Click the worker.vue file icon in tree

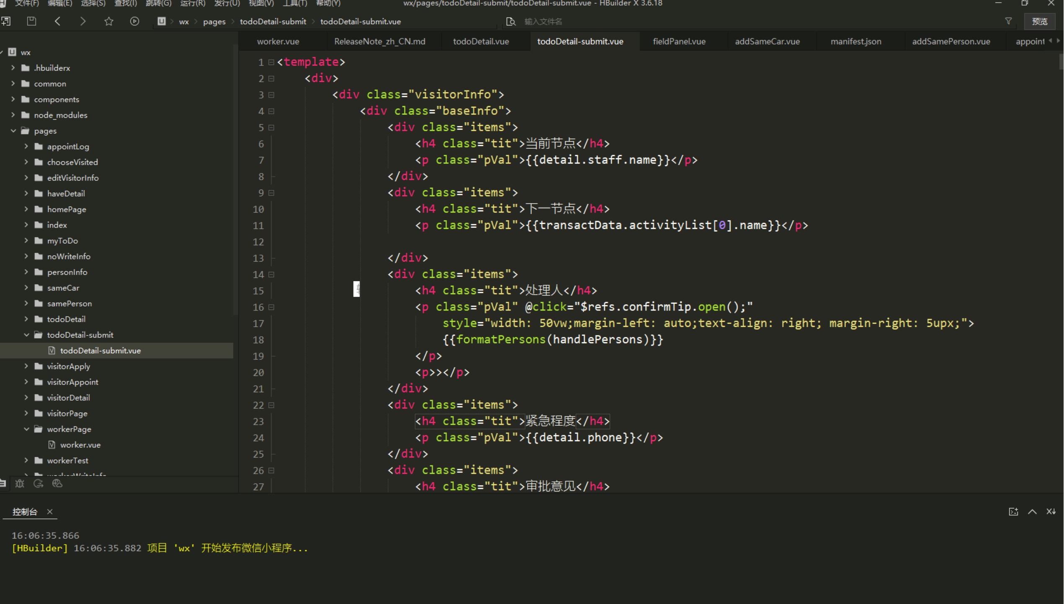(52, 445)
